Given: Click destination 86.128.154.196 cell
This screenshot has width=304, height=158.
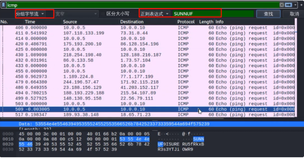Looking at the screenshot, I should (139, 44).
